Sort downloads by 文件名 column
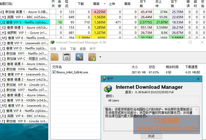The width and height of the screenshot is (206, 140). pyautogui.click(x=90, y=67)
